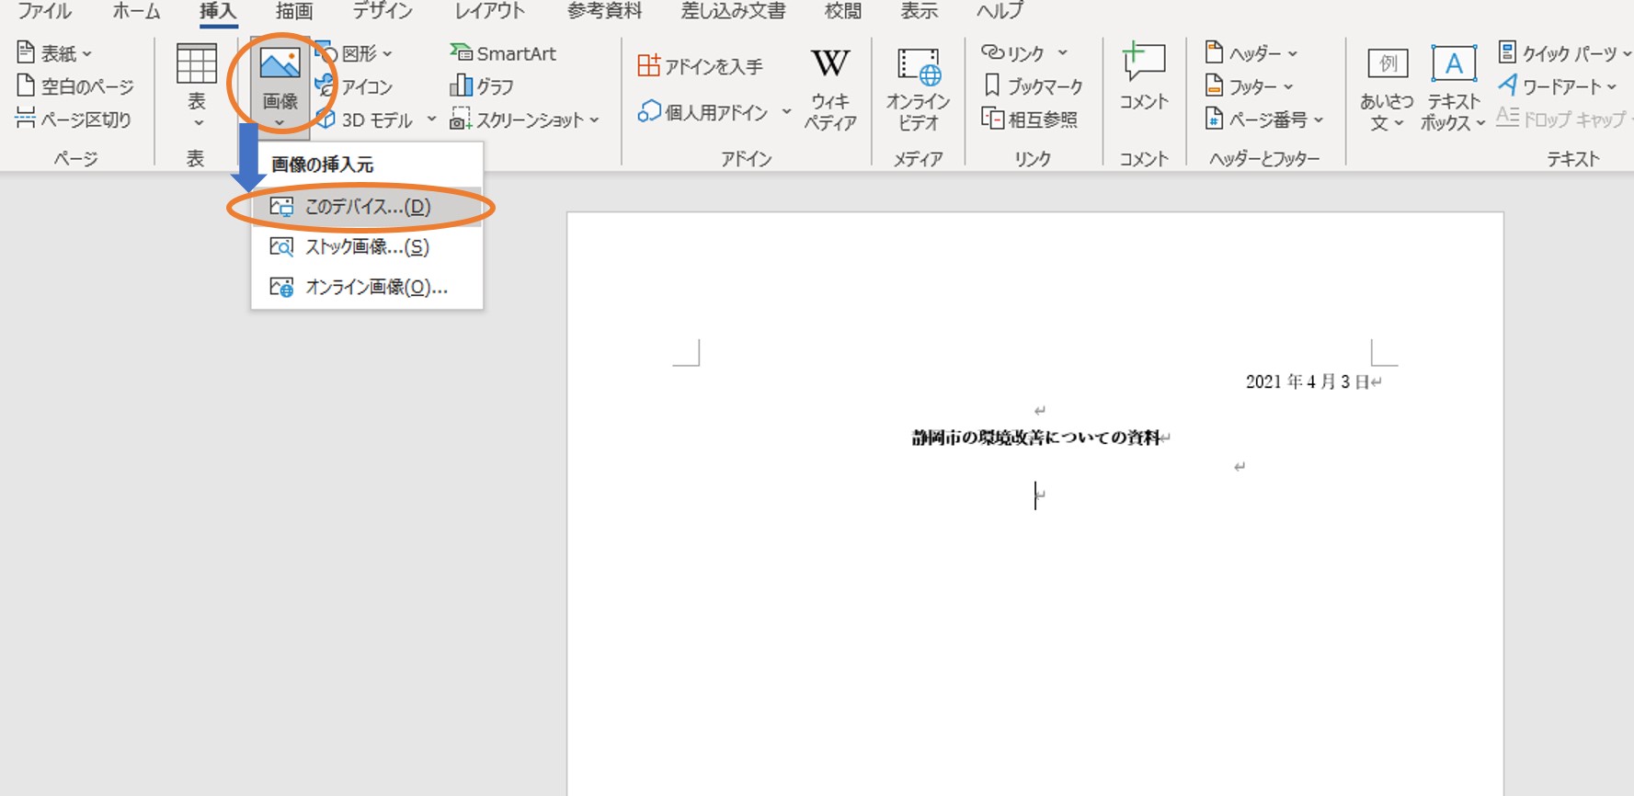Choose オンライン画像(O)... from the menu
This screenshot has height=796, width=1634.
(x=367, y=287)
